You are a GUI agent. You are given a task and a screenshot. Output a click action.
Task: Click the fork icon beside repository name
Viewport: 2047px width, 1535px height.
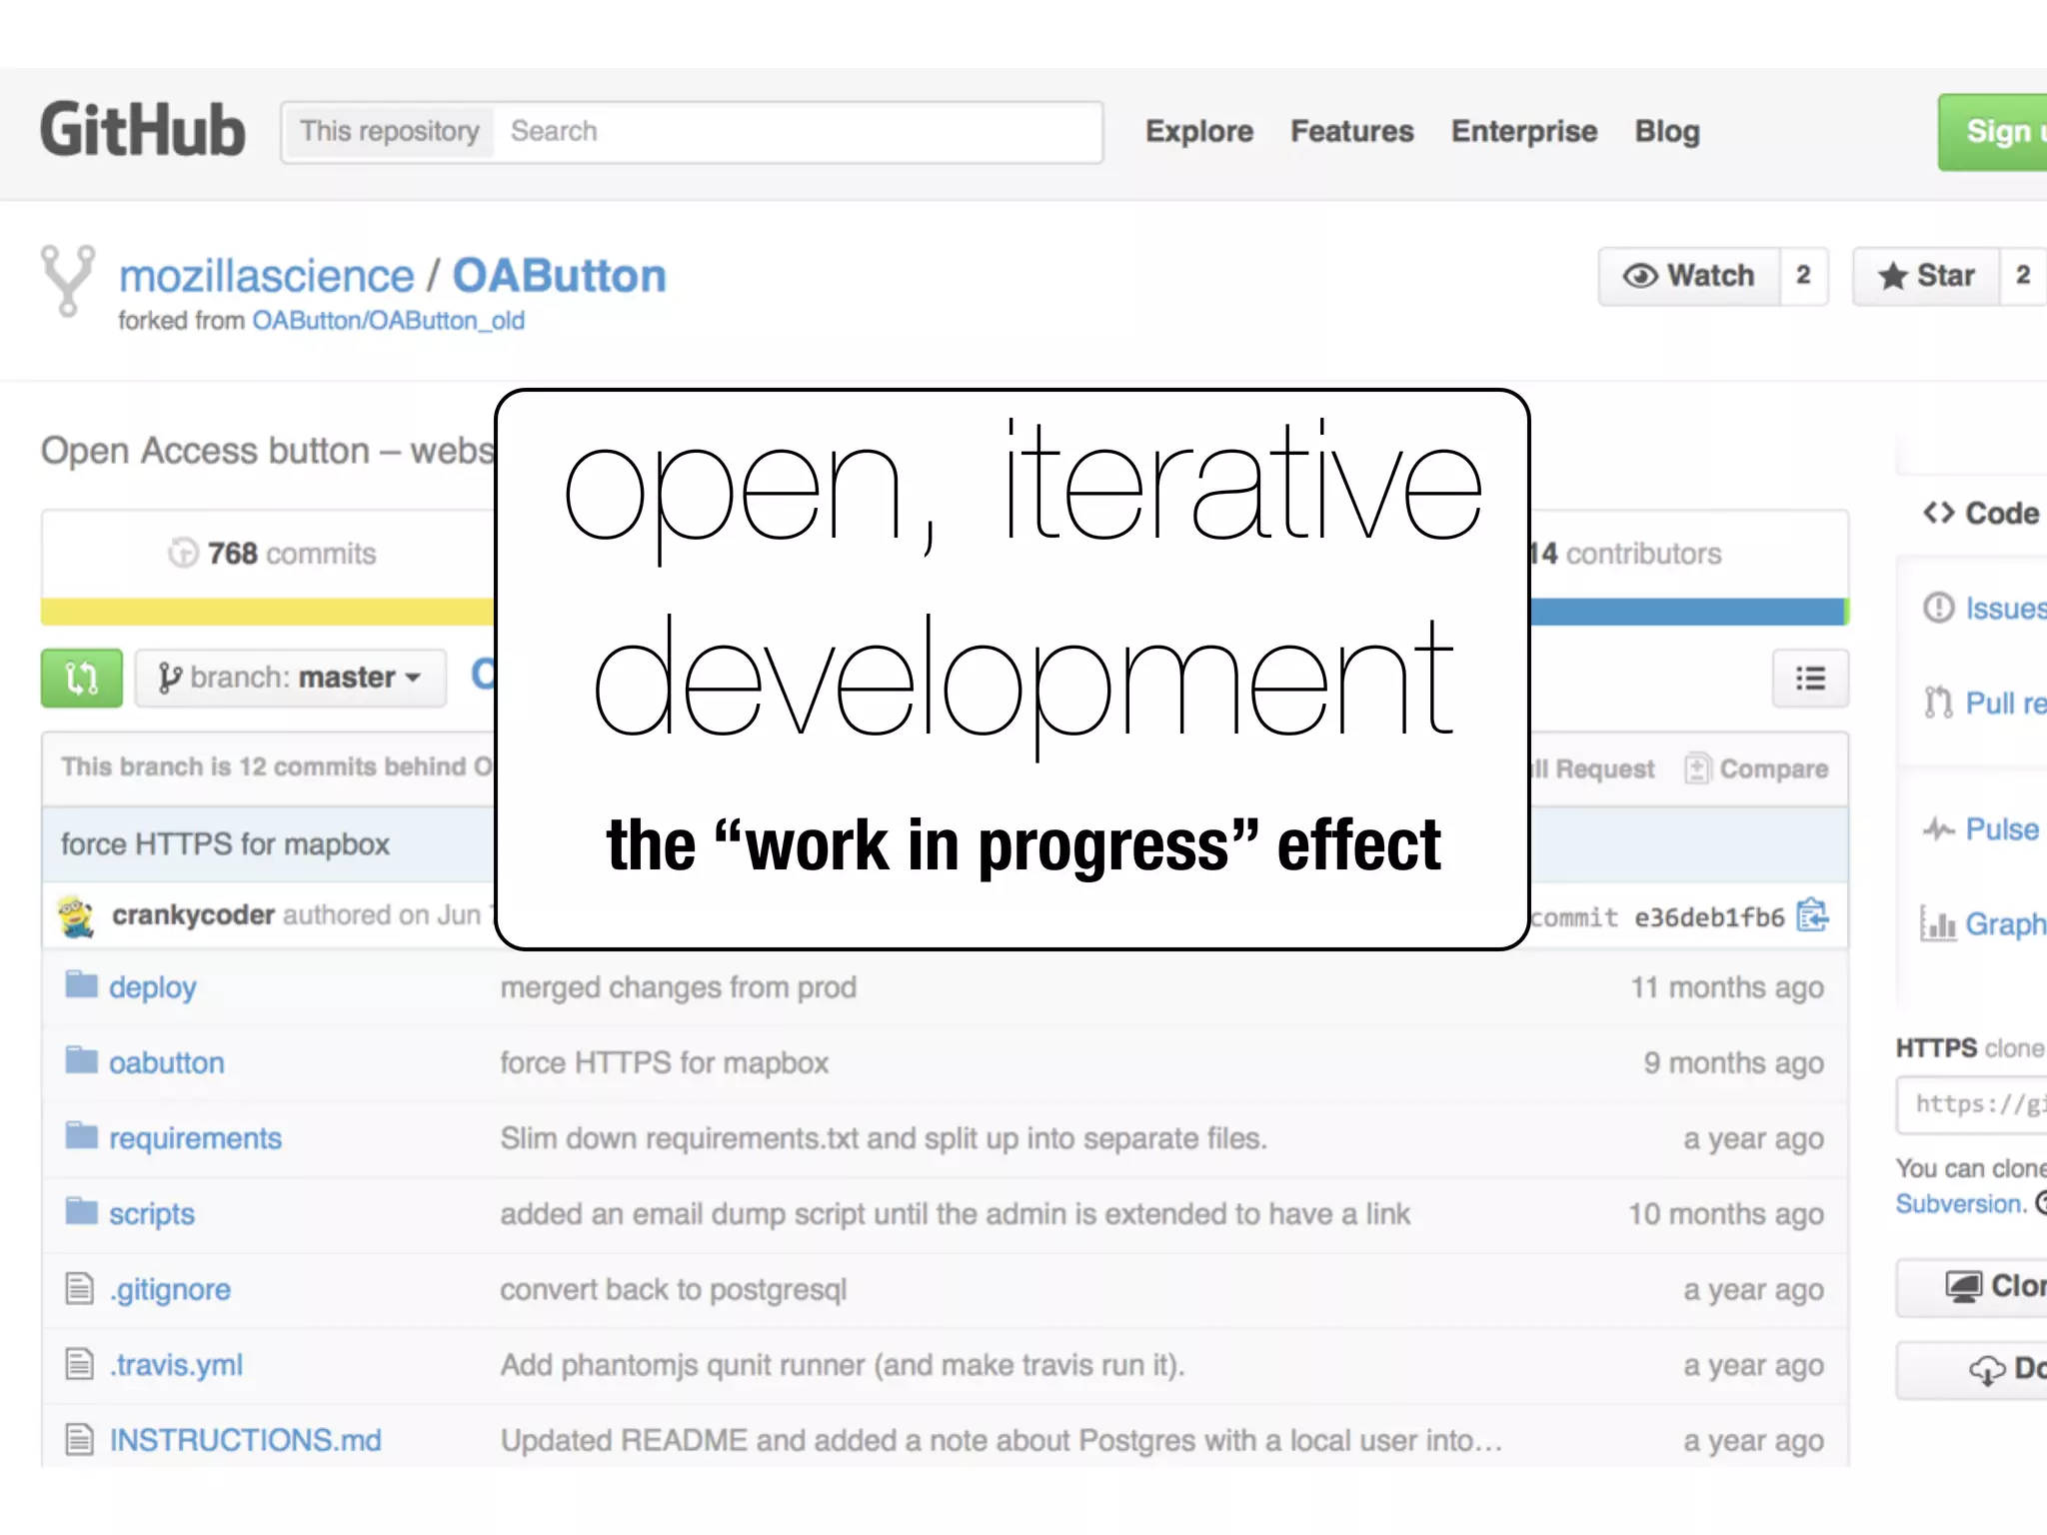coord(68,281)
